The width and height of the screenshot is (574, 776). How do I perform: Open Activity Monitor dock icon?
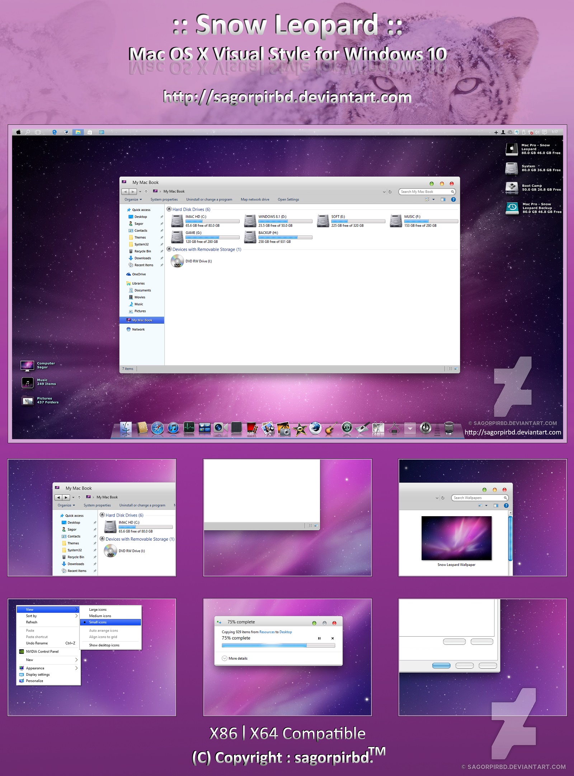pyautogui.click(x=189, y=428)
